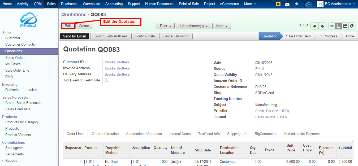Open Product Variants in sidebar
358x166 pixels.
tap(18, 135)
